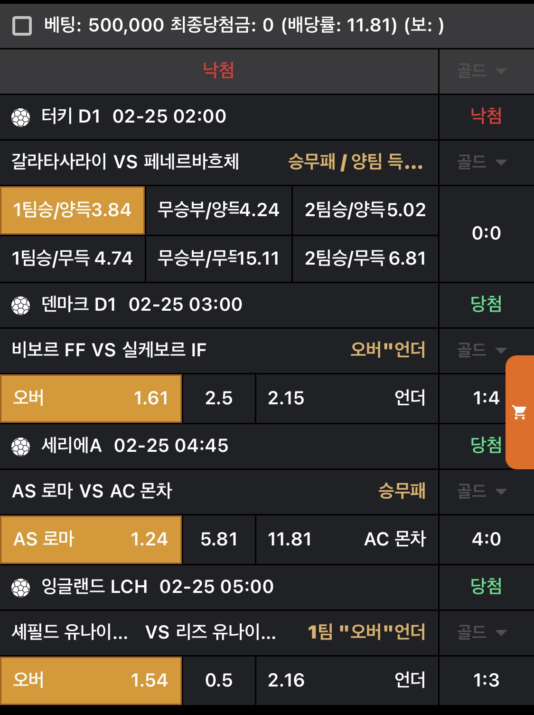Click the soccer ball icon for 터키 D1
The width and height of the screenshot is (534, 715).
click(x=20, y=117)
